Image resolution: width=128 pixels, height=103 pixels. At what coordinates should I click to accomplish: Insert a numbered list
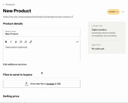[x=26, y=42]
